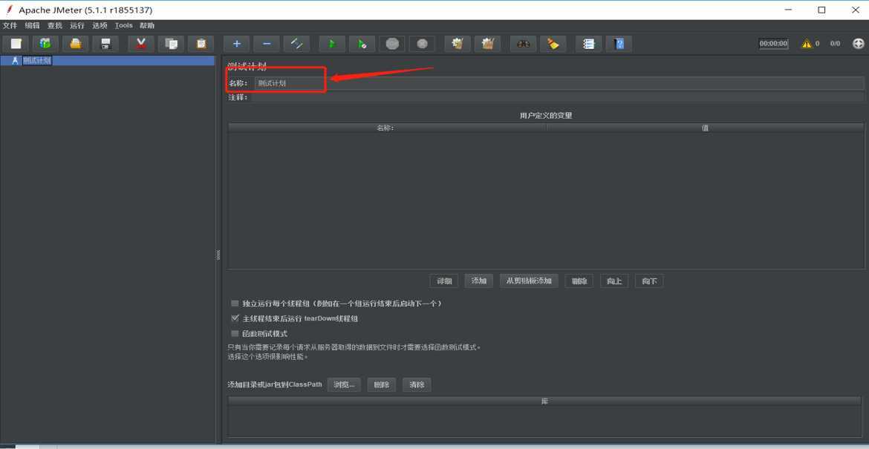869x449 pixels.
Task: Open the Templates toolbar icon
Action: [x=45, y=44]
